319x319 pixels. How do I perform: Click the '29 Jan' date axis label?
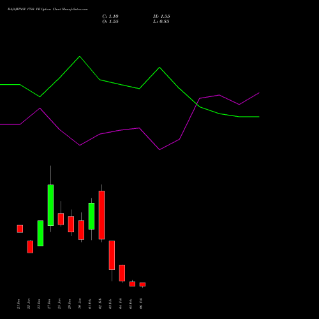[x=70, y=304]
